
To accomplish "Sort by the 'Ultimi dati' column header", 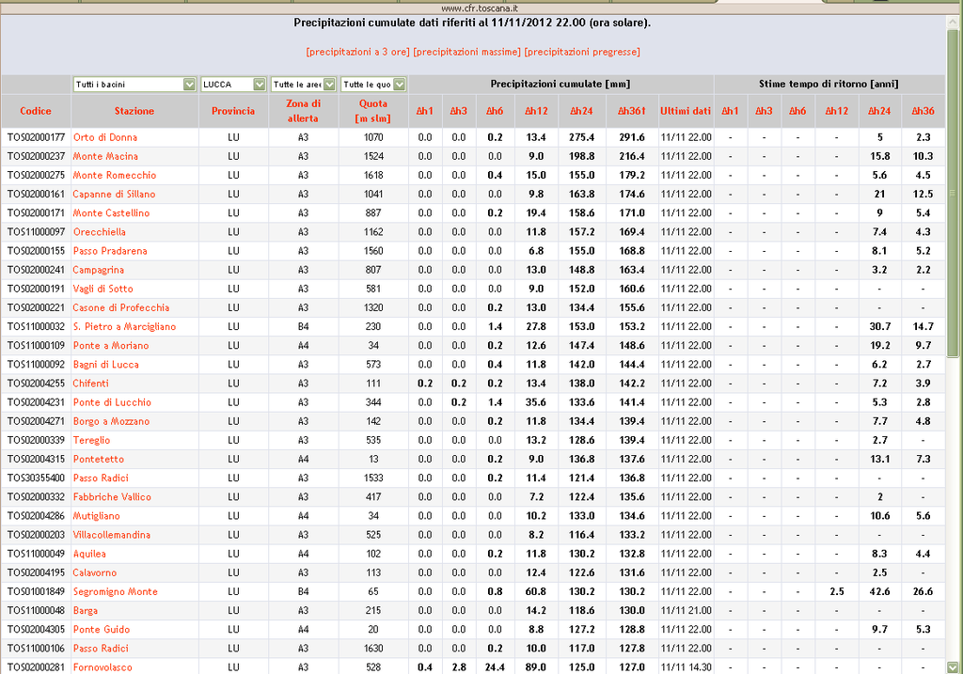I will point(686,111).
